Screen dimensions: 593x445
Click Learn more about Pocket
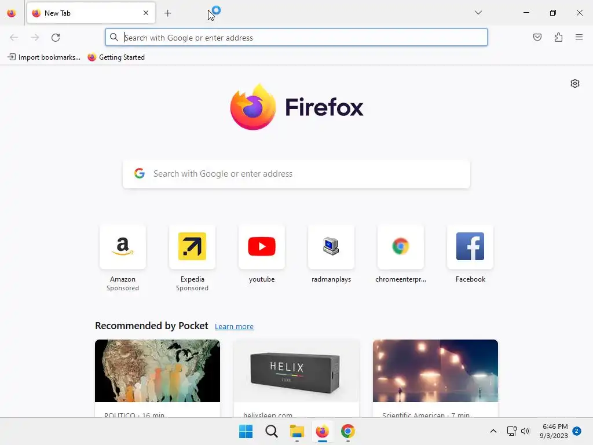(234, 327)
